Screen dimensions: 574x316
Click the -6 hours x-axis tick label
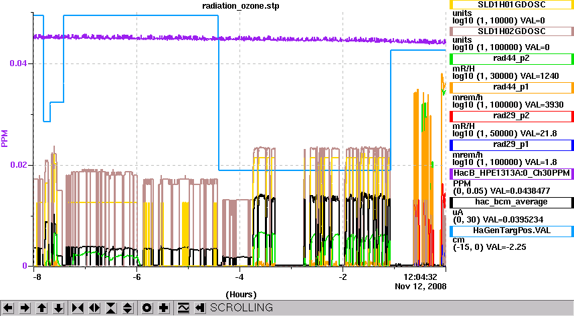[x=136, y=277]
